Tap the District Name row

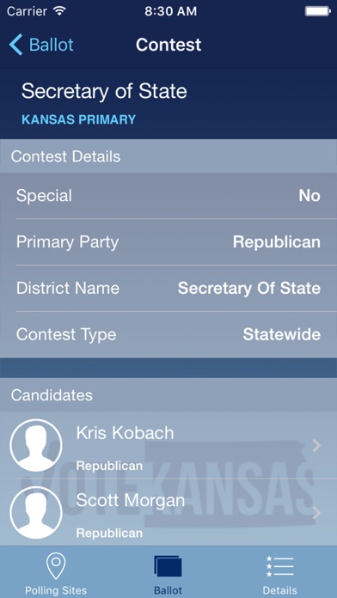pos(168,289)
